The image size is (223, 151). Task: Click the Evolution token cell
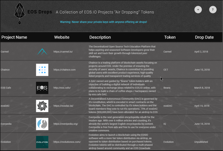click(169, 142)
